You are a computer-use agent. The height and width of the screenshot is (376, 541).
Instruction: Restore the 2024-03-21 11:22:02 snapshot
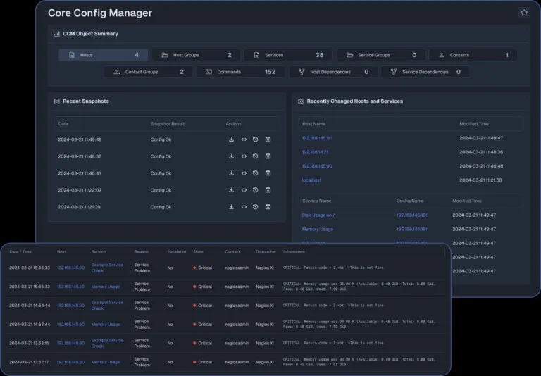(255, 190)
